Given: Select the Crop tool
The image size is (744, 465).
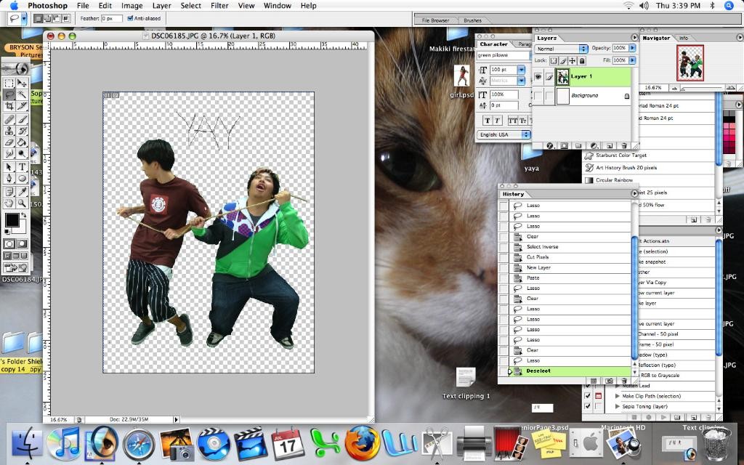Looking at the screenshot, I should point(9,106).
